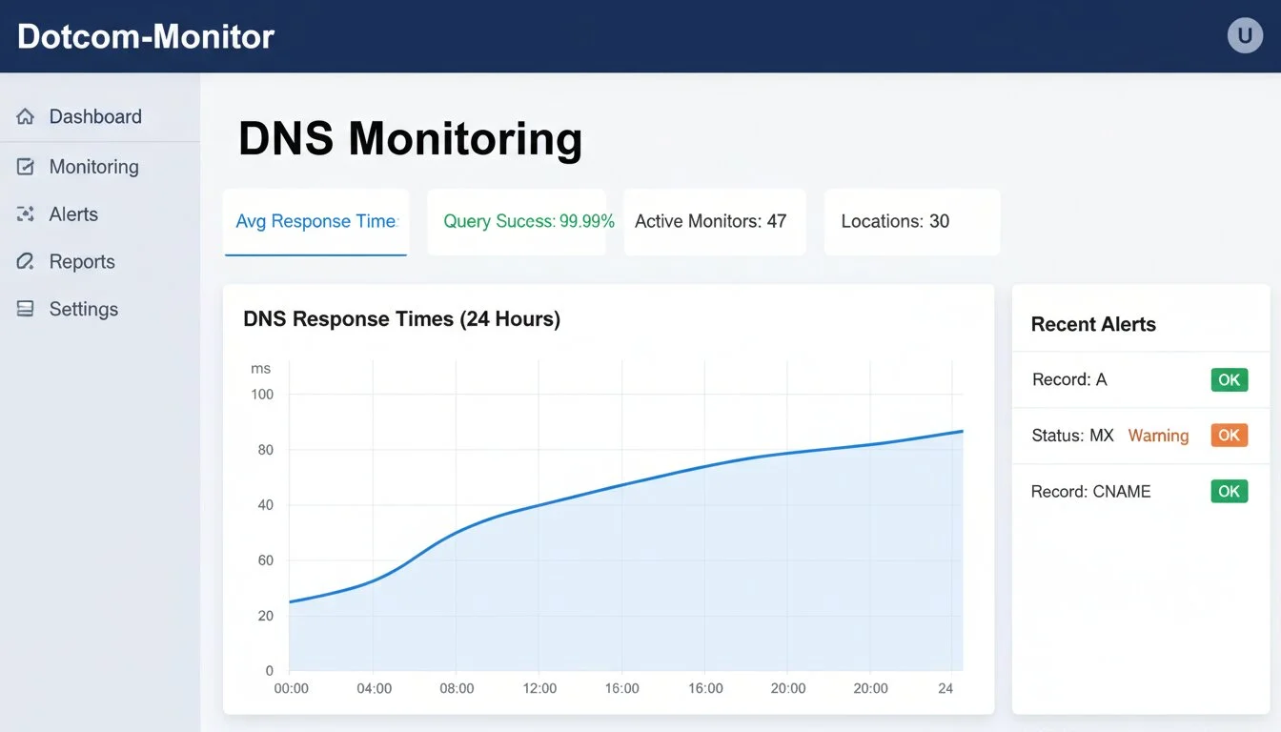Open the Dashboard page

(95, 116)
